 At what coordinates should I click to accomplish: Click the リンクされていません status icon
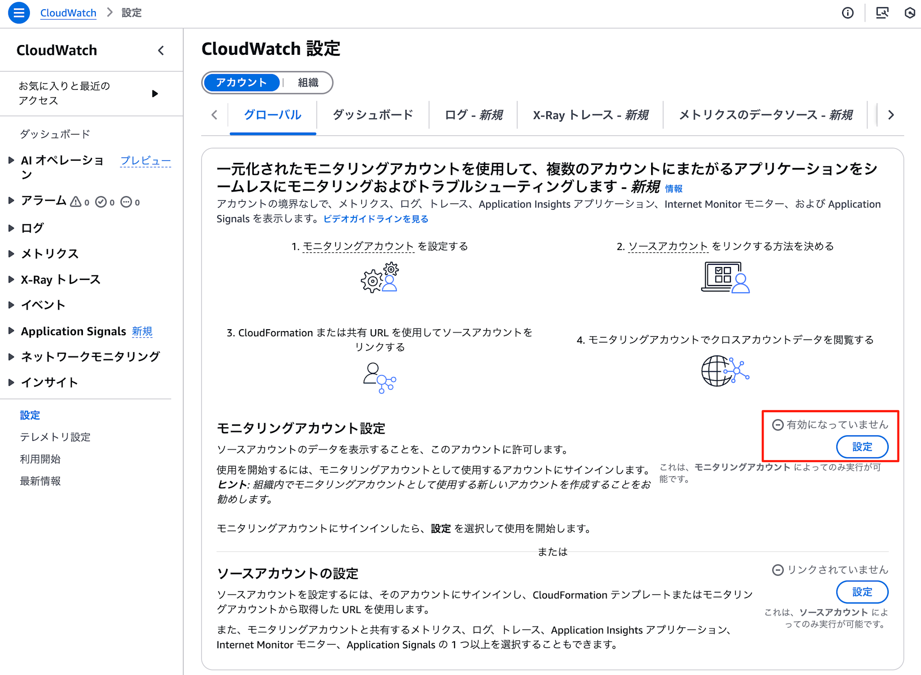click(x=778, y=570)
